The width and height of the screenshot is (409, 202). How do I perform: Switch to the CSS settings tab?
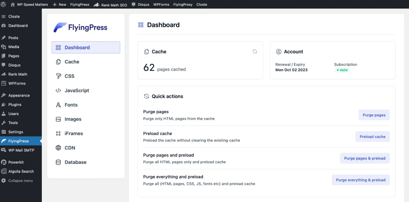(86, 76)
